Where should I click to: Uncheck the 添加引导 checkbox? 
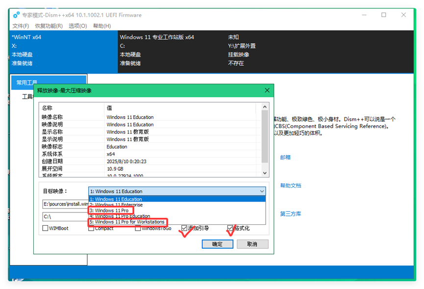pyautogui.click(x=184, y=227)
